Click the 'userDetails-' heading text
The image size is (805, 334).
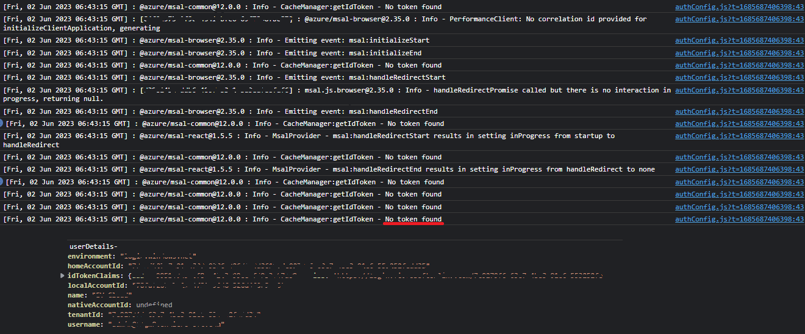(93, 247)
